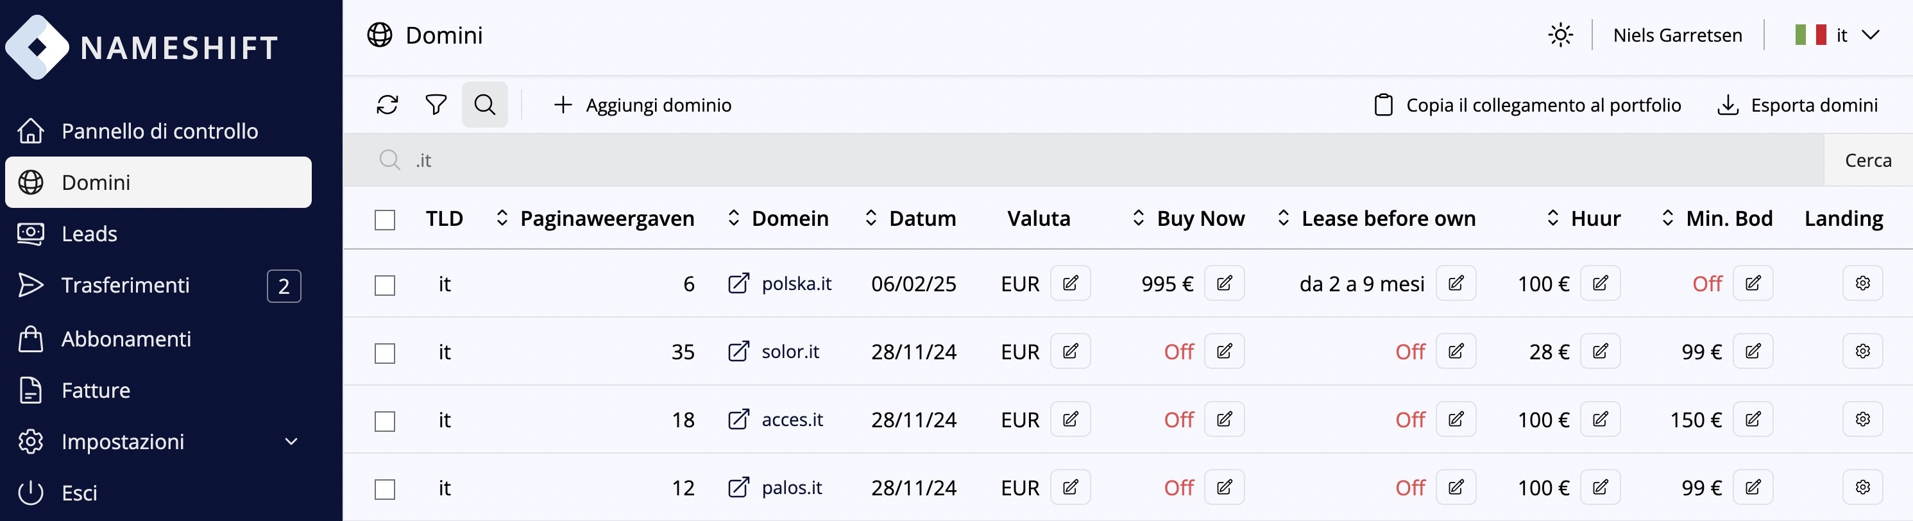Click the refresh domains icon
The width and height of the screenshot is (1913, 521).
pos(387,105)
